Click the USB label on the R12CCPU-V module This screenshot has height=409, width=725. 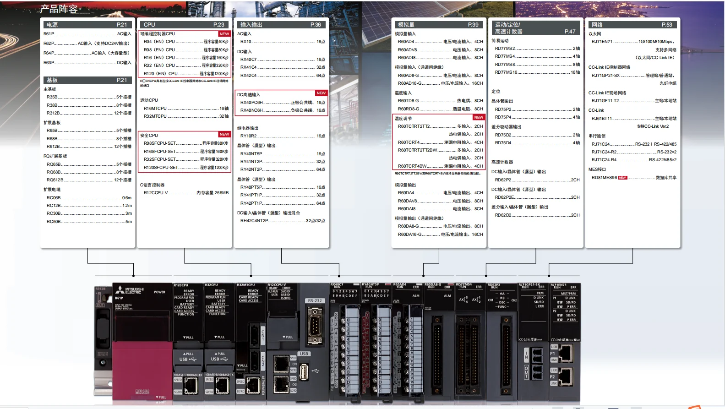point(304,354)
